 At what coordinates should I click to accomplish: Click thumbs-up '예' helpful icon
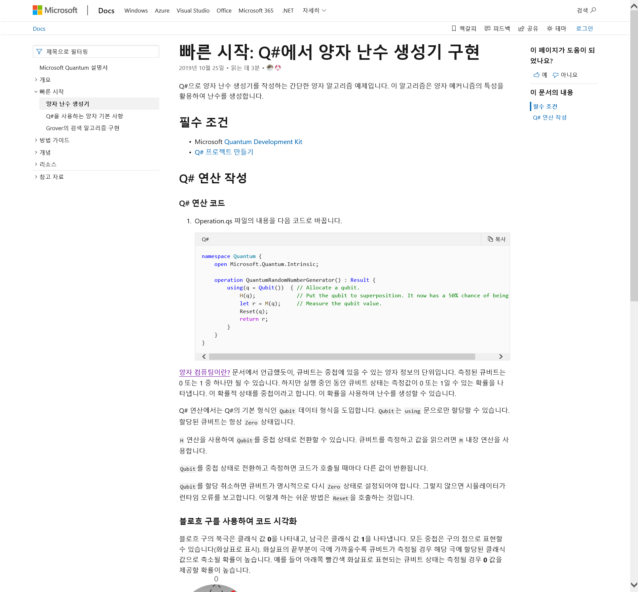[537, 75]
